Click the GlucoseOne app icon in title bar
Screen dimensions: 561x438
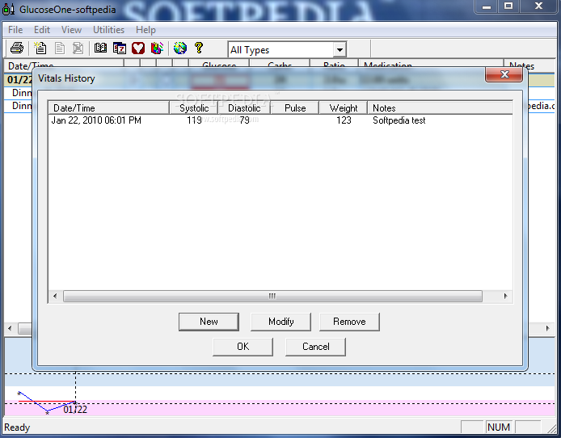click(8, 9)
